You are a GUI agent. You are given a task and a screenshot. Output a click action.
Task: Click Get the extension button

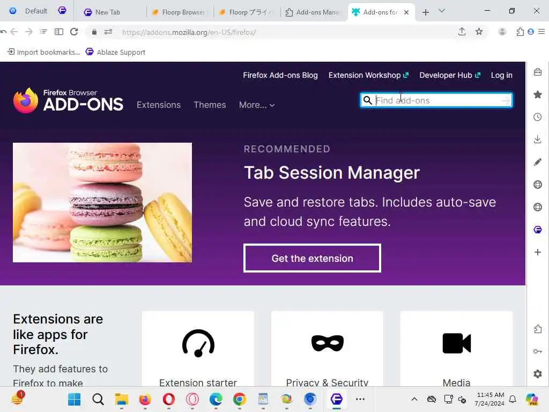coord(313,258)
